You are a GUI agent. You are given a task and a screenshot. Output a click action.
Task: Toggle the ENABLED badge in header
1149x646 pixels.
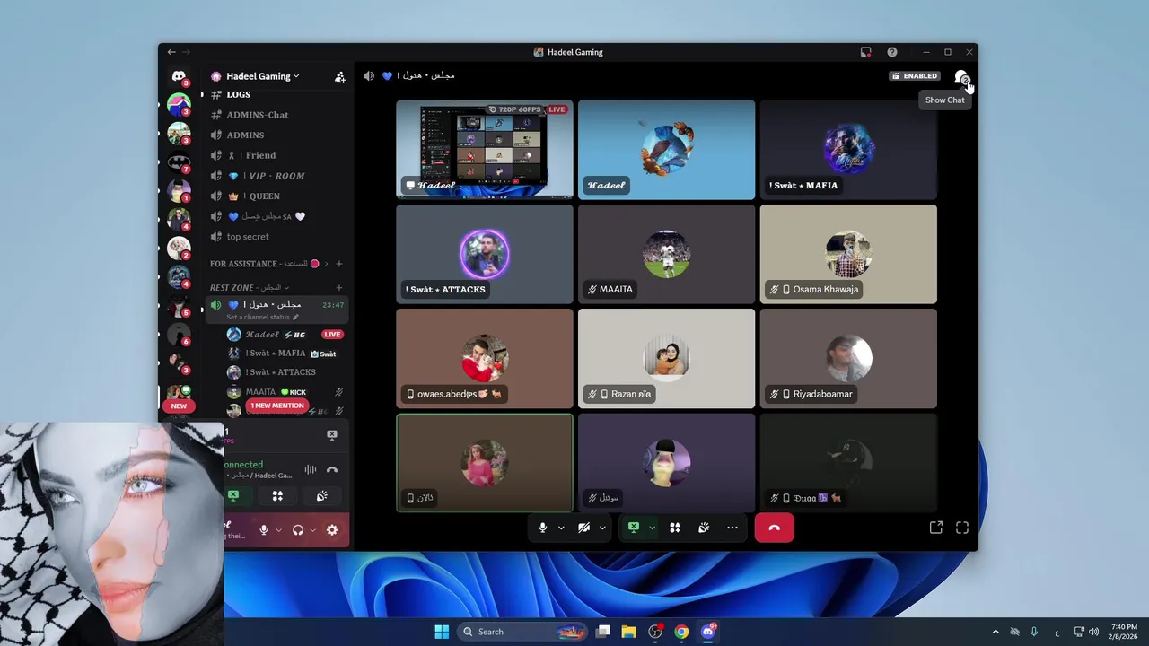(914, 76)
